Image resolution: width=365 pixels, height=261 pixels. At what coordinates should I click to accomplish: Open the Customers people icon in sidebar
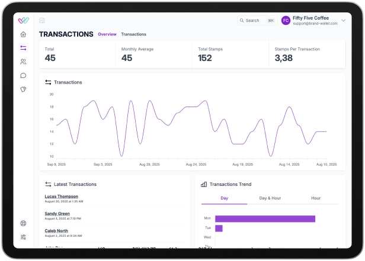tap(23, 62)
